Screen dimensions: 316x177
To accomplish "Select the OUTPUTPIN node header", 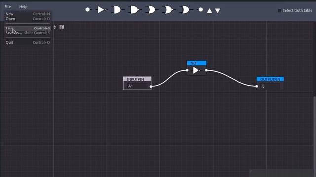I will click(x=270, y=79).
